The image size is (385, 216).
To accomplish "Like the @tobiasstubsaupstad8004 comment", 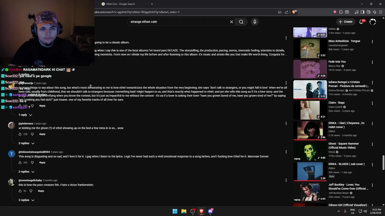I will point(20,163).
